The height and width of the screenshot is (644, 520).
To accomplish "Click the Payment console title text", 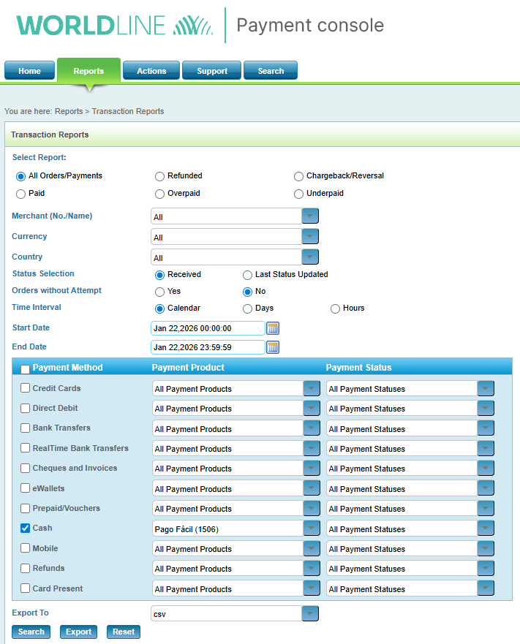I will tap(310, 26).
